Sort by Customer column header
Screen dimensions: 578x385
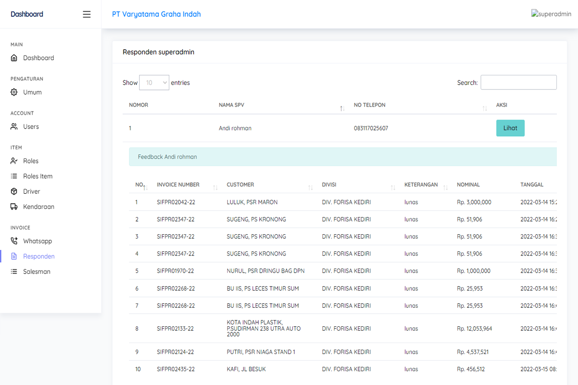coord(240,185)
